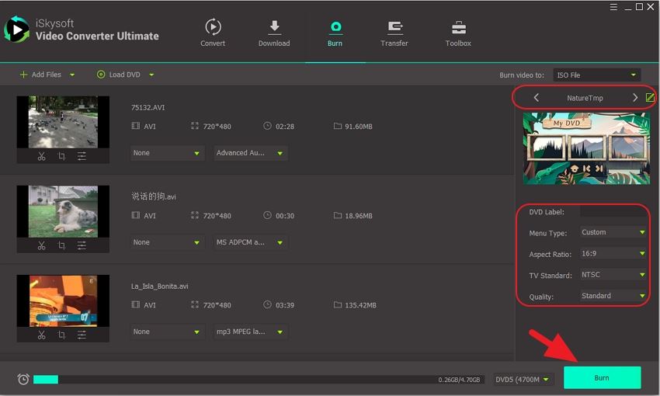Go to the previous DVD template
This screenshot has height=396, width=660.
536,98
